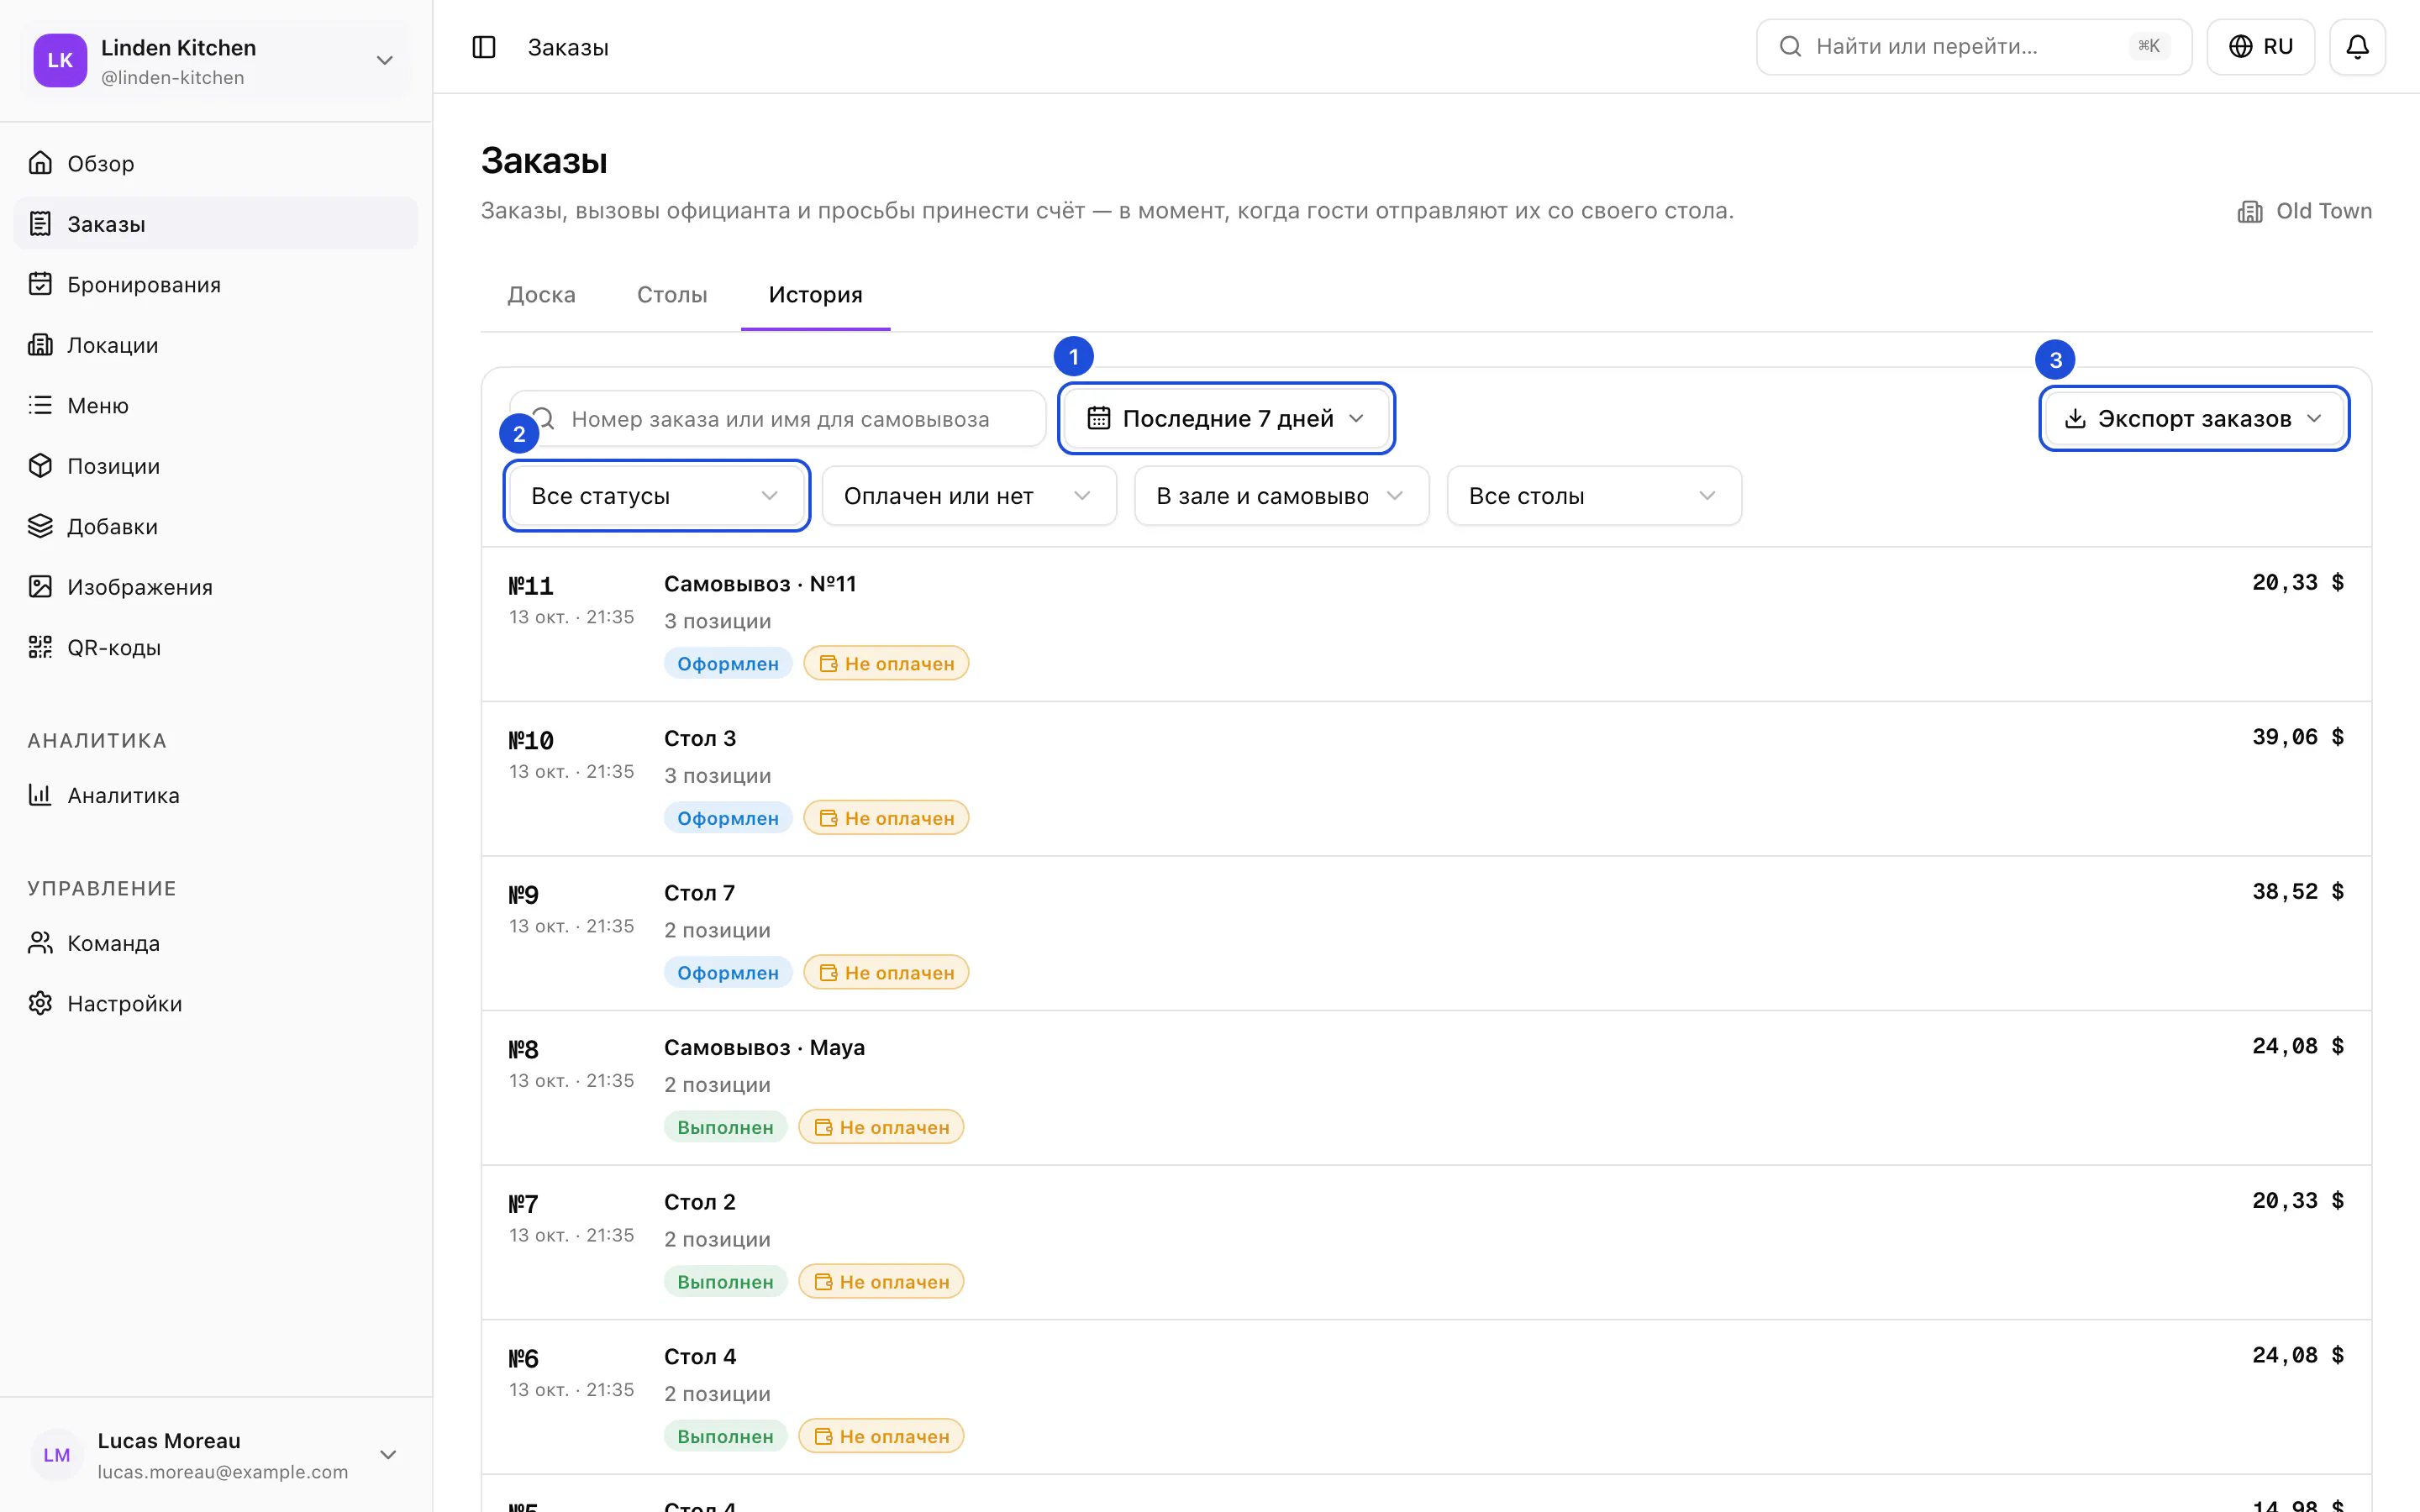Open order №8 Самовывоз Maya

point(1426,1088)
